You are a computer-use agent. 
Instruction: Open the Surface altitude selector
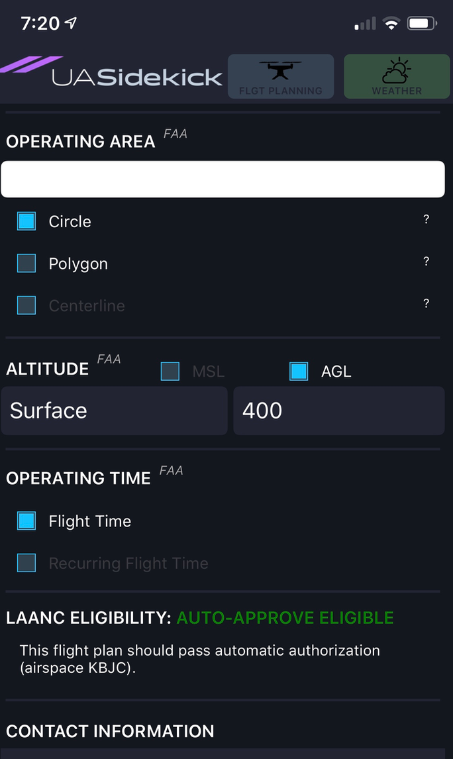pyautogui.click(x=114, y=411)
